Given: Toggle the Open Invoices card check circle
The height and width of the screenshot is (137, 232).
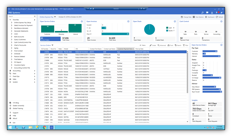Looking at the screenshot, I should [128, 22].
